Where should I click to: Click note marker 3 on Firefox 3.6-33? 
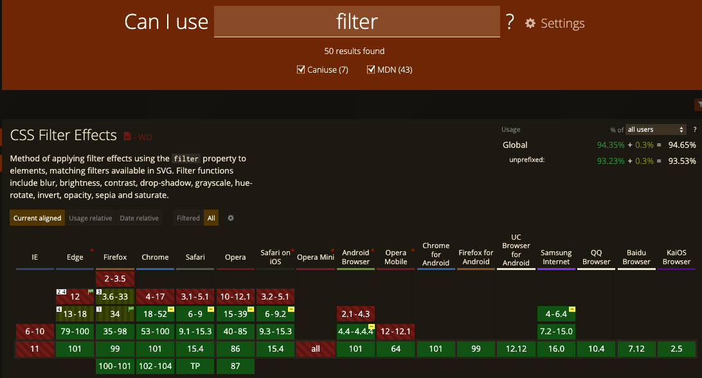99,292
